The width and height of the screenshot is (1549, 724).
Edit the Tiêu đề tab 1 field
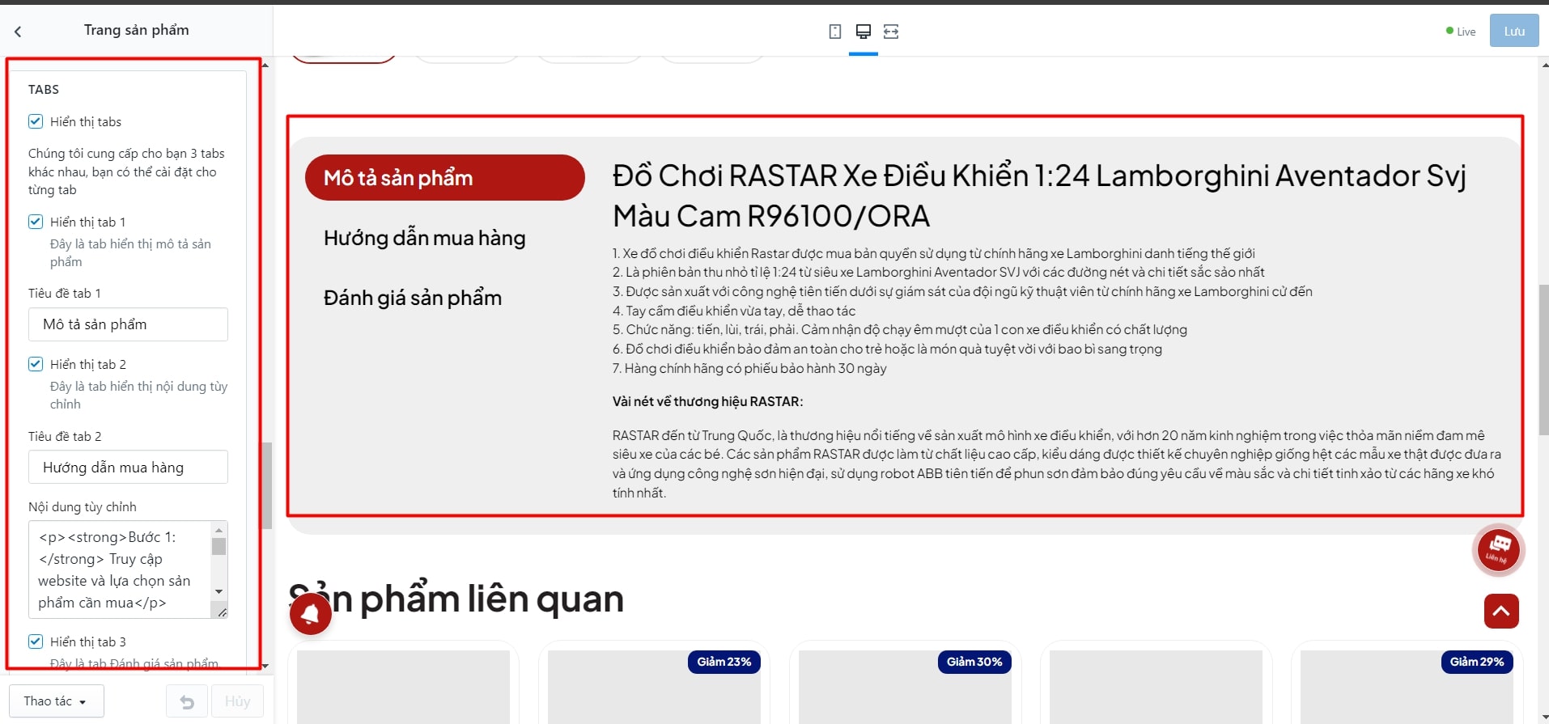tap(128, 324)
